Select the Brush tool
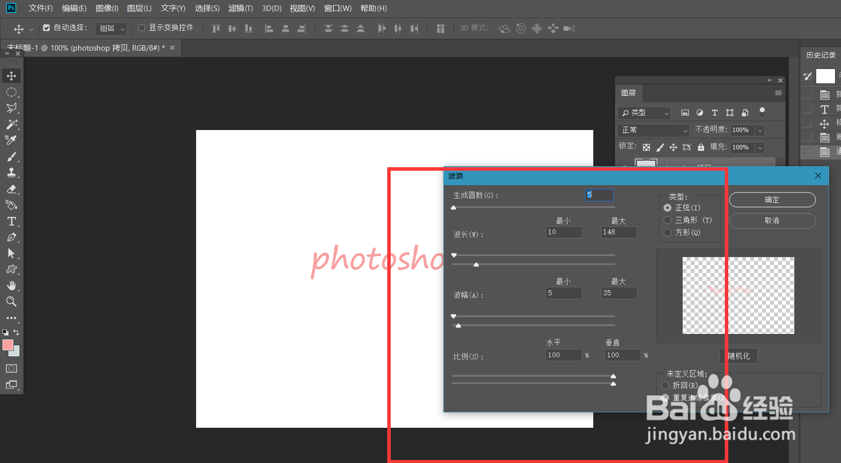The width and height of the screenshot is (841, 463). [11, 157]
